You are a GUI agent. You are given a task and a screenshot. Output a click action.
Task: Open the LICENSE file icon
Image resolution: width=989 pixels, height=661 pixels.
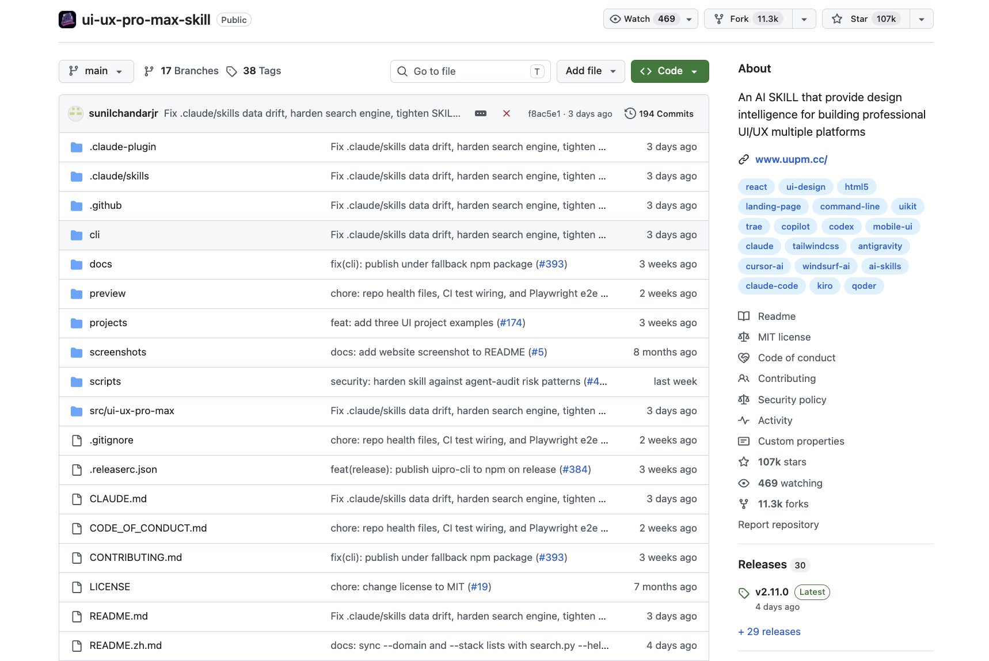77,587
